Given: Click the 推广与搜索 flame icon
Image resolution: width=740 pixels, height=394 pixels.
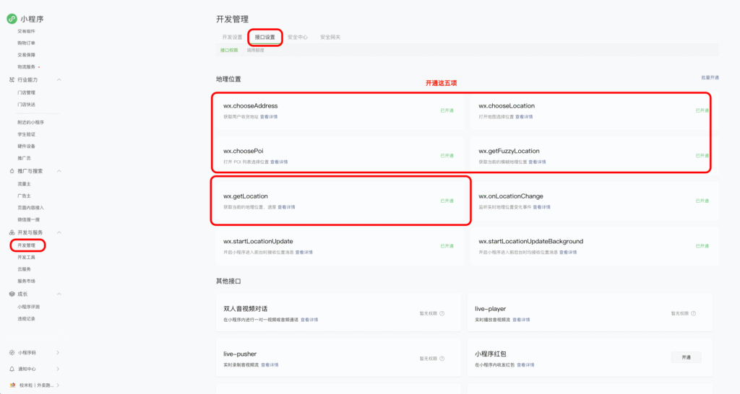Looking at the screenshot, I should pyautogui.click(x=12, y=171).
